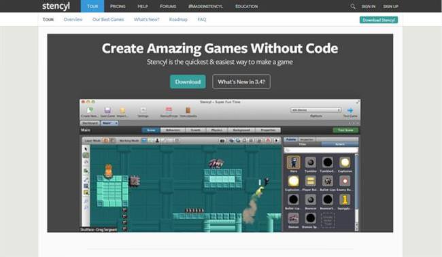Switch to the Behaviors scene tab
The width and height of the screenshot is (442, 257).
tap(173, 130)
